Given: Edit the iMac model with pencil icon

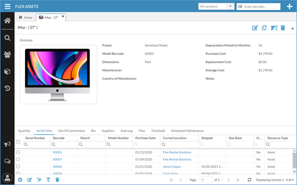Looking at the screenshot, I should [x=255, y=28].
